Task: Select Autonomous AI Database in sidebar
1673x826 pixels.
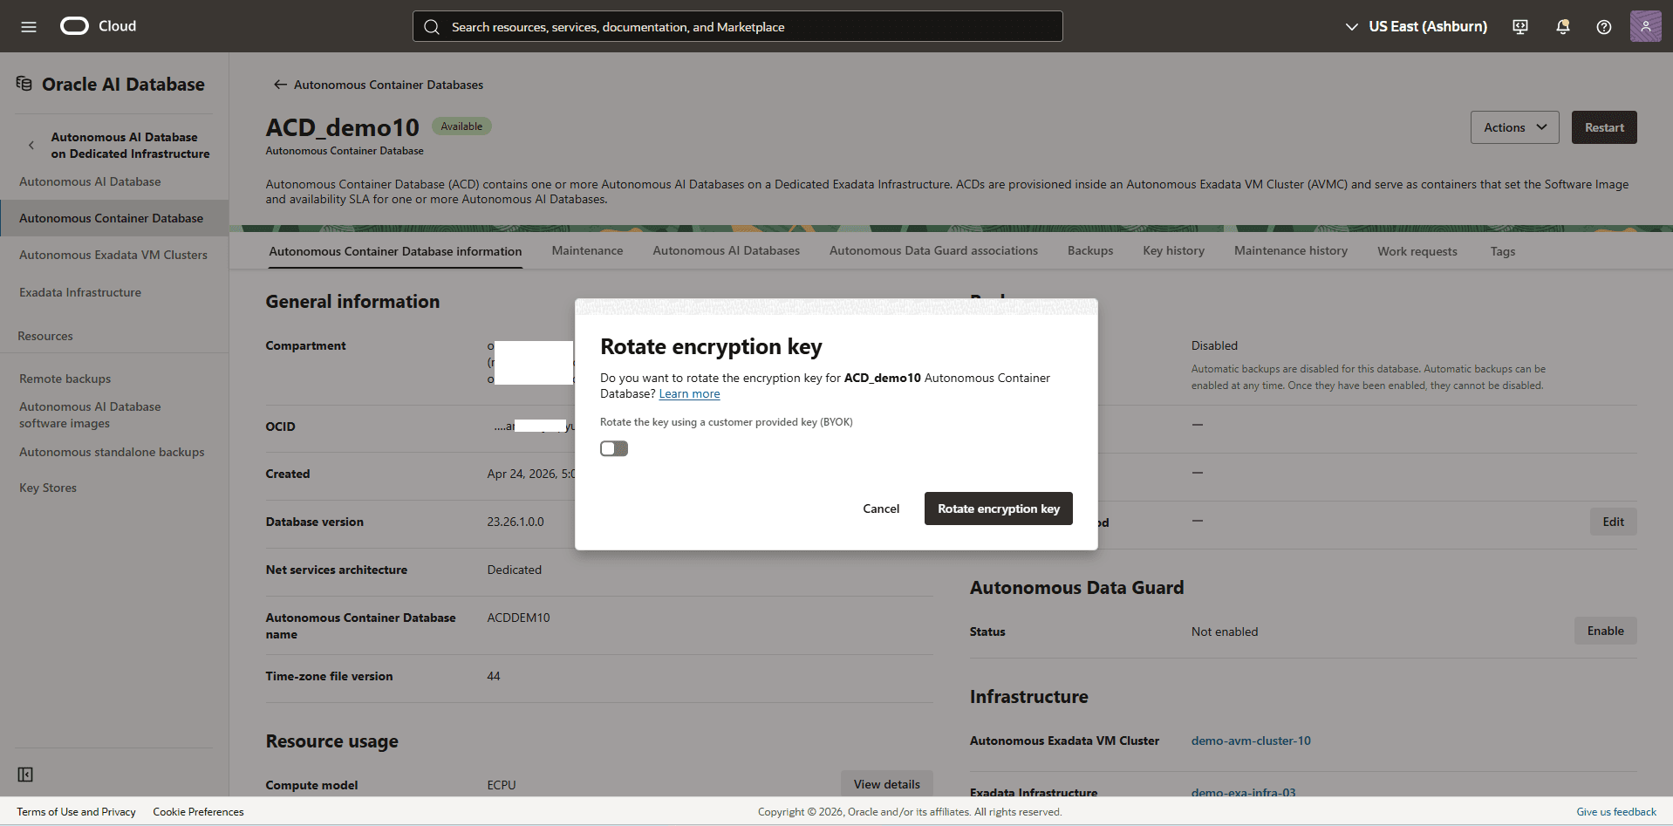Action: (90, 181)
